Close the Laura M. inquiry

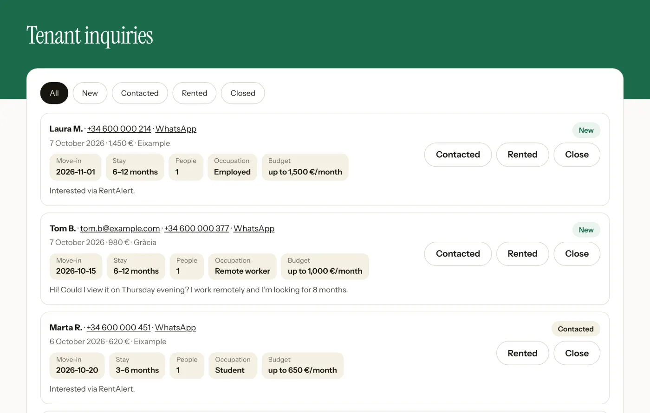pos(577,155)
